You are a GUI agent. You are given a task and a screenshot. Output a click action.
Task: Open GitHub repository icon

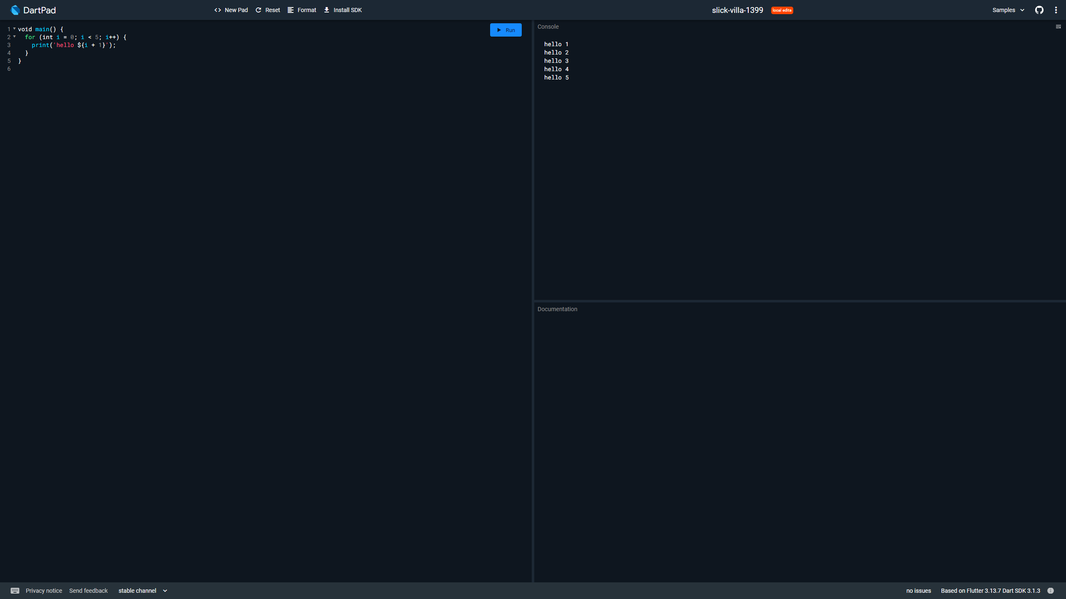click(1039, 10)
